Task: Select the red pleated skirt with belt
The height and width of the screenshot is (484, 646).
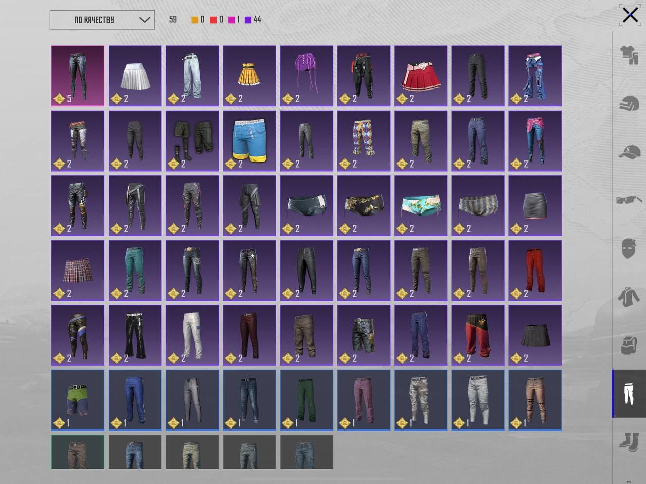Action: pos(421,76)
